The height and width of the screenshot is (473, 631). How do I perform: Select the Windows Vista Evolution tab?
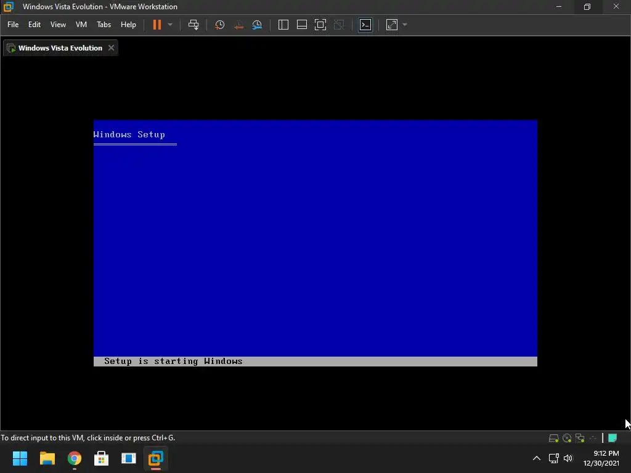tap(60, 48)
